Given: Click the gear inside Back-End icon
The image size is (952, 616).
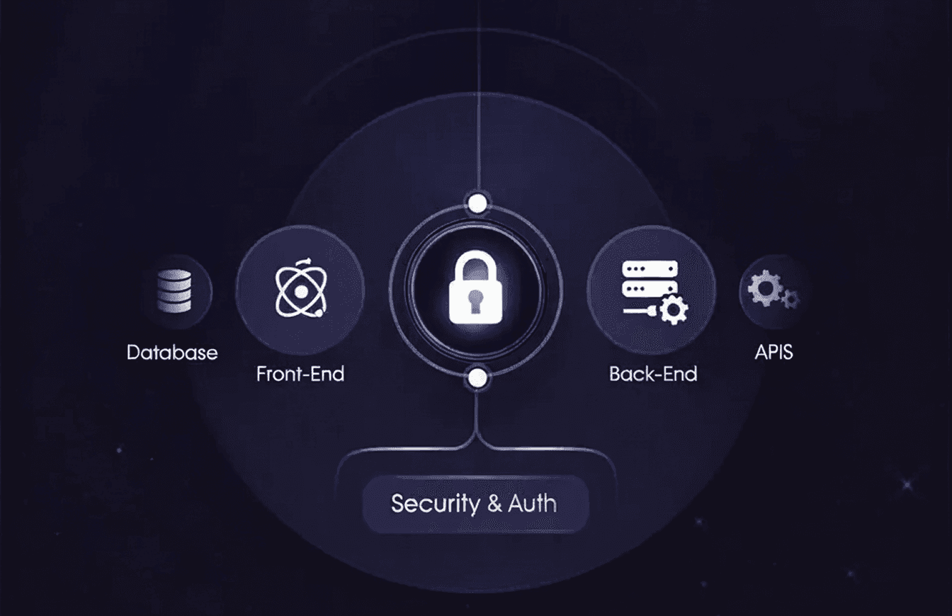Looking at the screenshot, I should 673,309.
